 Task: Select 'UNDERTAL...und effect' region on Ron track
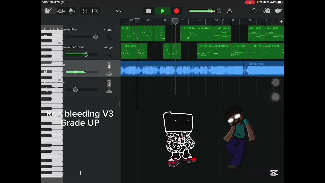pos(197,34)
